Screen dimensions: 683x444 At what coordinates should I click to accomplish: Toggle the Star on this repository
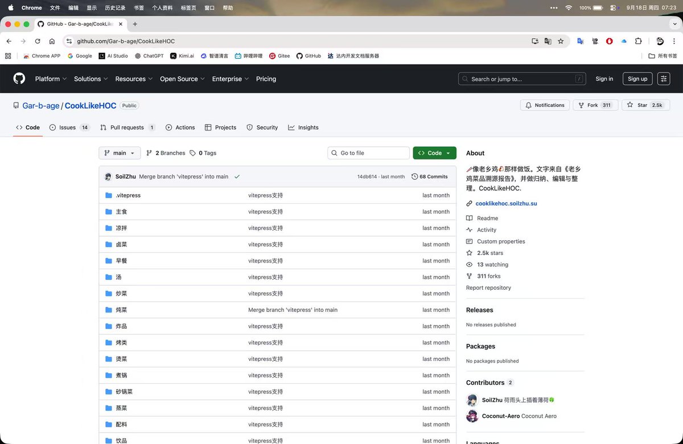[645, 105]
